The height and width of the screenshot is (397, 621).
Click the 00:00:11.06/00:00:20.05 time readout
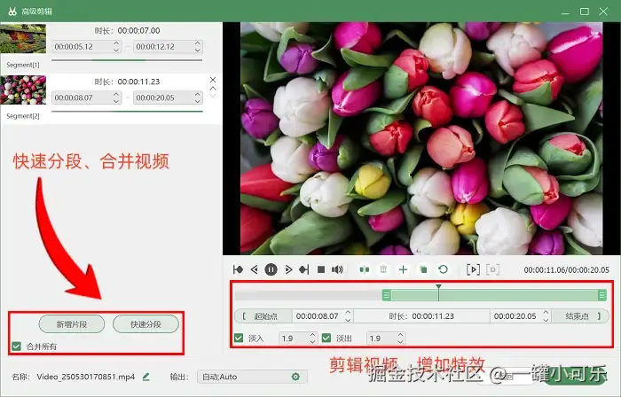(566, 270)
